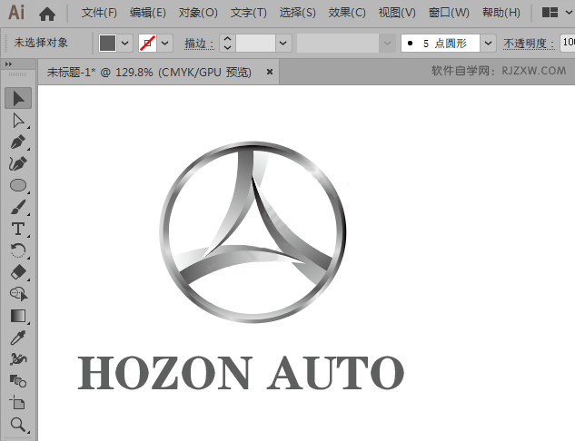Expand the toolbar with double-arrow icon
Image resolution: width=575 pixels, height=441 pixels.
8,64
